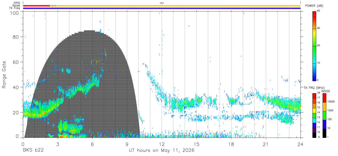Click the blue TX Freq strip
The image size is (338, 156).
162,8
